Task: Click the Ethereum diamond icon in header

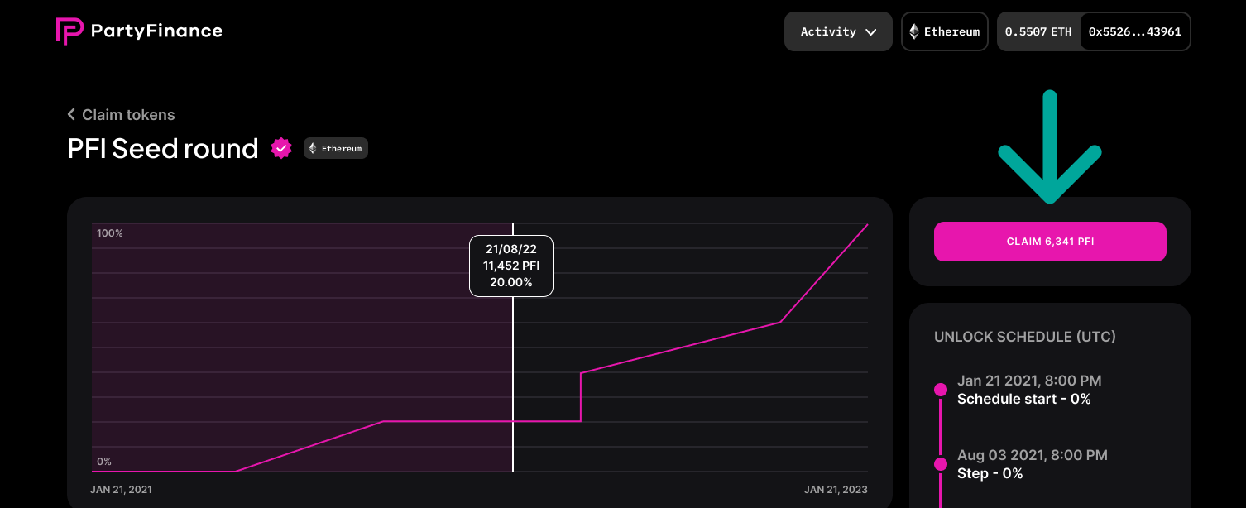Action: [913, 31]
